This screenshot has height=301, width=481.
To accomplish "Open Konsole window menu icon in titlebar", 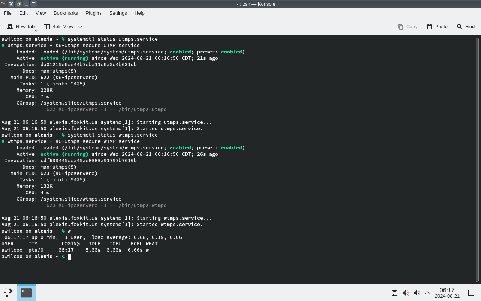I will (3, 4).
